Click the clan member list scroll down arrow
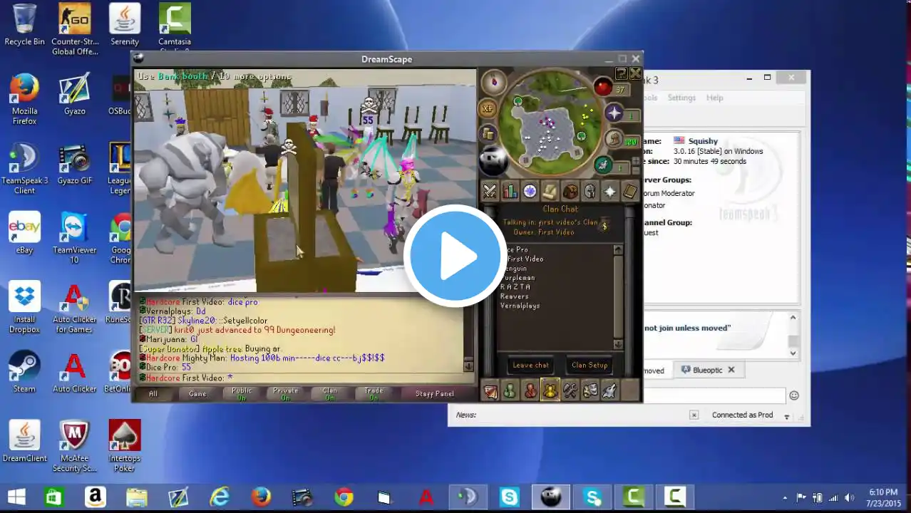Image resolution: width=911 pixels, height=513 pixels. coord(618,345)
